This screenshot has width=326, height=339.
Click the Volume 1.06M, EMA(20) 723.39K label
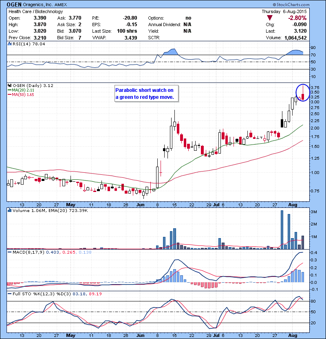click(50, 210)
